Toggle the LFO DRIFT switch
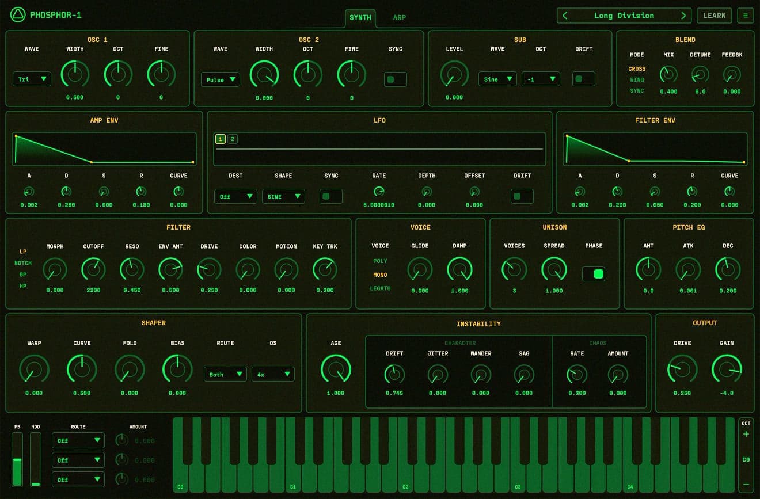Viewport: 760px width, 499px height. click(x=522, y=196)
